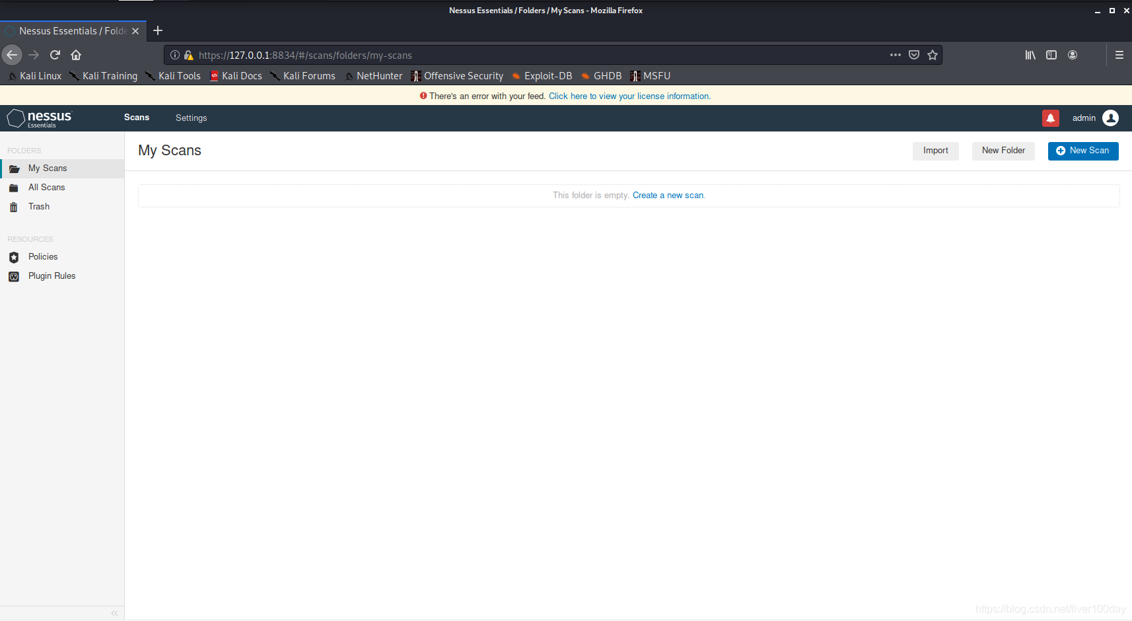The width and height of the screenshot is (1132, 621).
Task: Open GHDB bookmark
Action: [x=601, y=76]
